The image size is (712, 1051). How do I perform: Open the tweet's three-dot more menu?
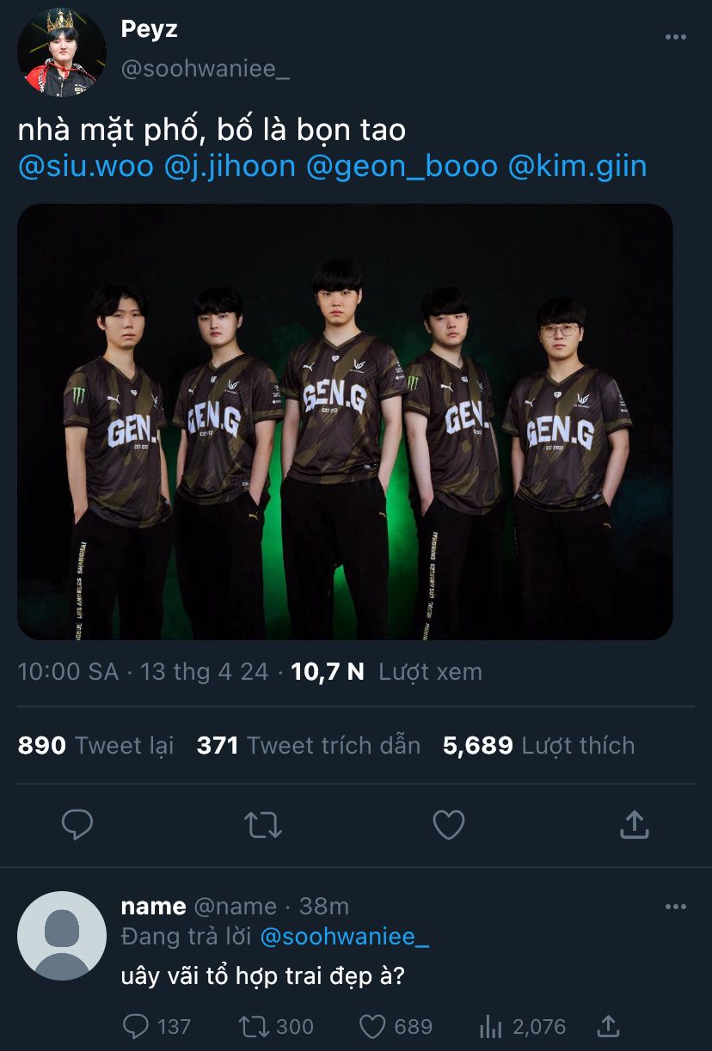[x=676, y=38]
